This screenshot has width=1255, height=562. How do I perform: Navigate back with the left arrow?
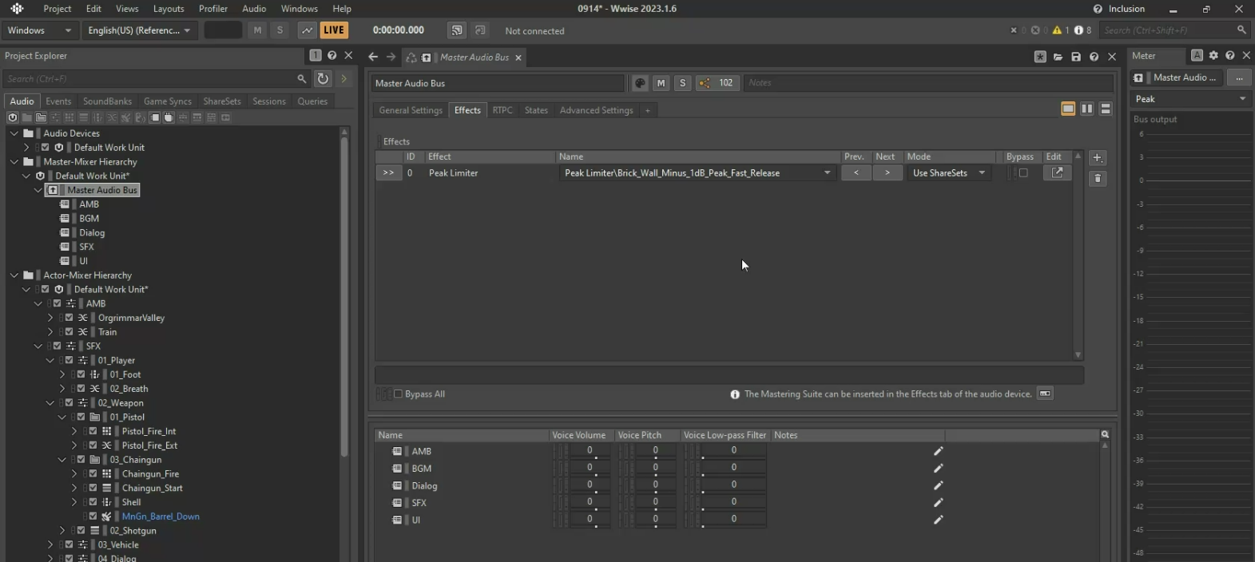coord(373,57)
